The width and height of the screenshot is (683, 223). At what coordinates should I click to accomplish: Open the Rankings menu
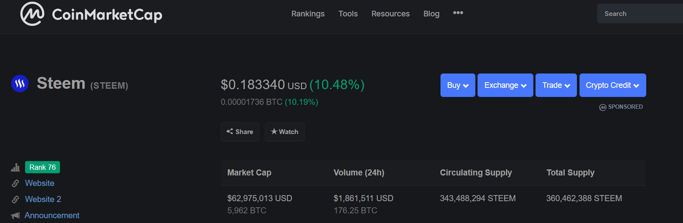click(308, 14)
